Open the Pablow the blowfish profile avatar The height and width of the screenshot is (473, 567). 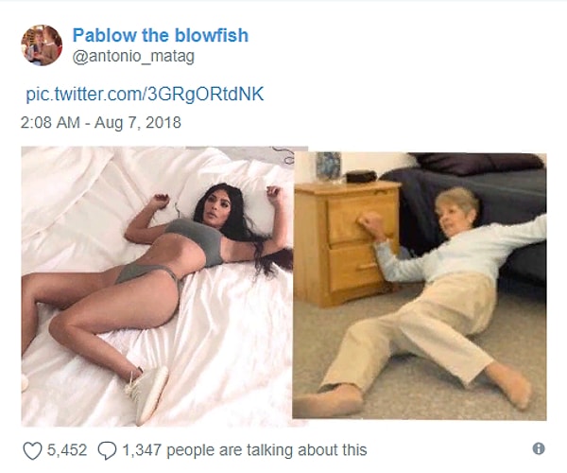pos(42,45)
